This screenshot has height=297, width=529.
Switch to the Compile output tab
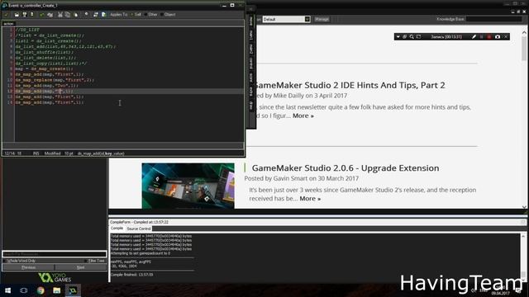coord(117,229)
